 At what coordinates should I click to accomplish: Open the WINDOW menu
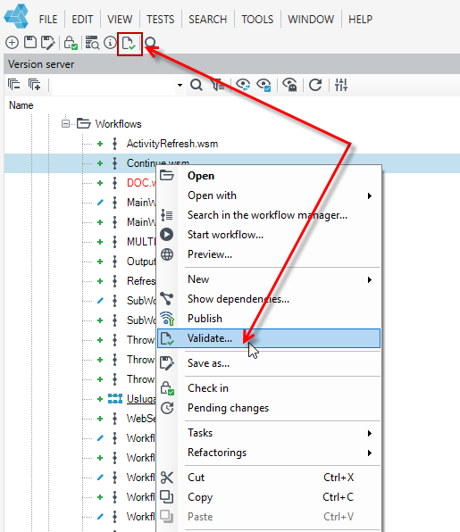pyautogui.click(x=311, y=20)
